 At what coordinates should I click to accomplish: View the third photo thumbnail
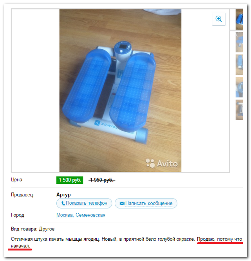coord(239,65)
